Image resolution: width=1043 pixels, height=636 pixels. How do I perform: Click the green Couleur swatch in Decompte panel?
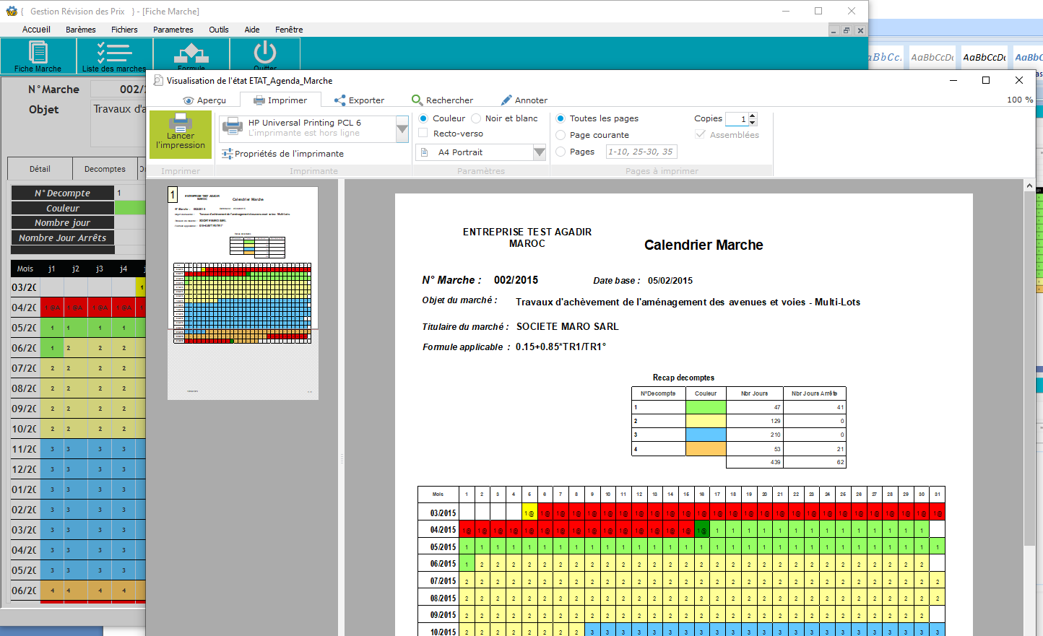pos(130,208)
